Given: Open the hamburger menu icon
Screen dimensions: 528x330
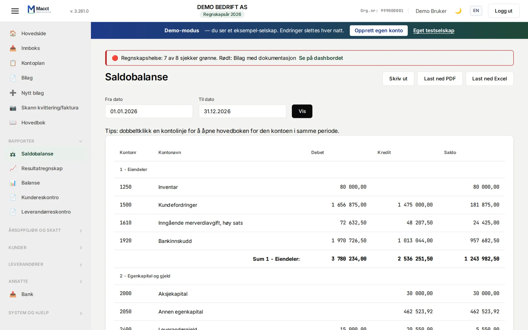Looking at the screenshot, I should pyautogui.click(x=15, y=11).
